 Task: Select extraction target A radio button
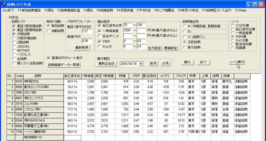coord(185,26)
